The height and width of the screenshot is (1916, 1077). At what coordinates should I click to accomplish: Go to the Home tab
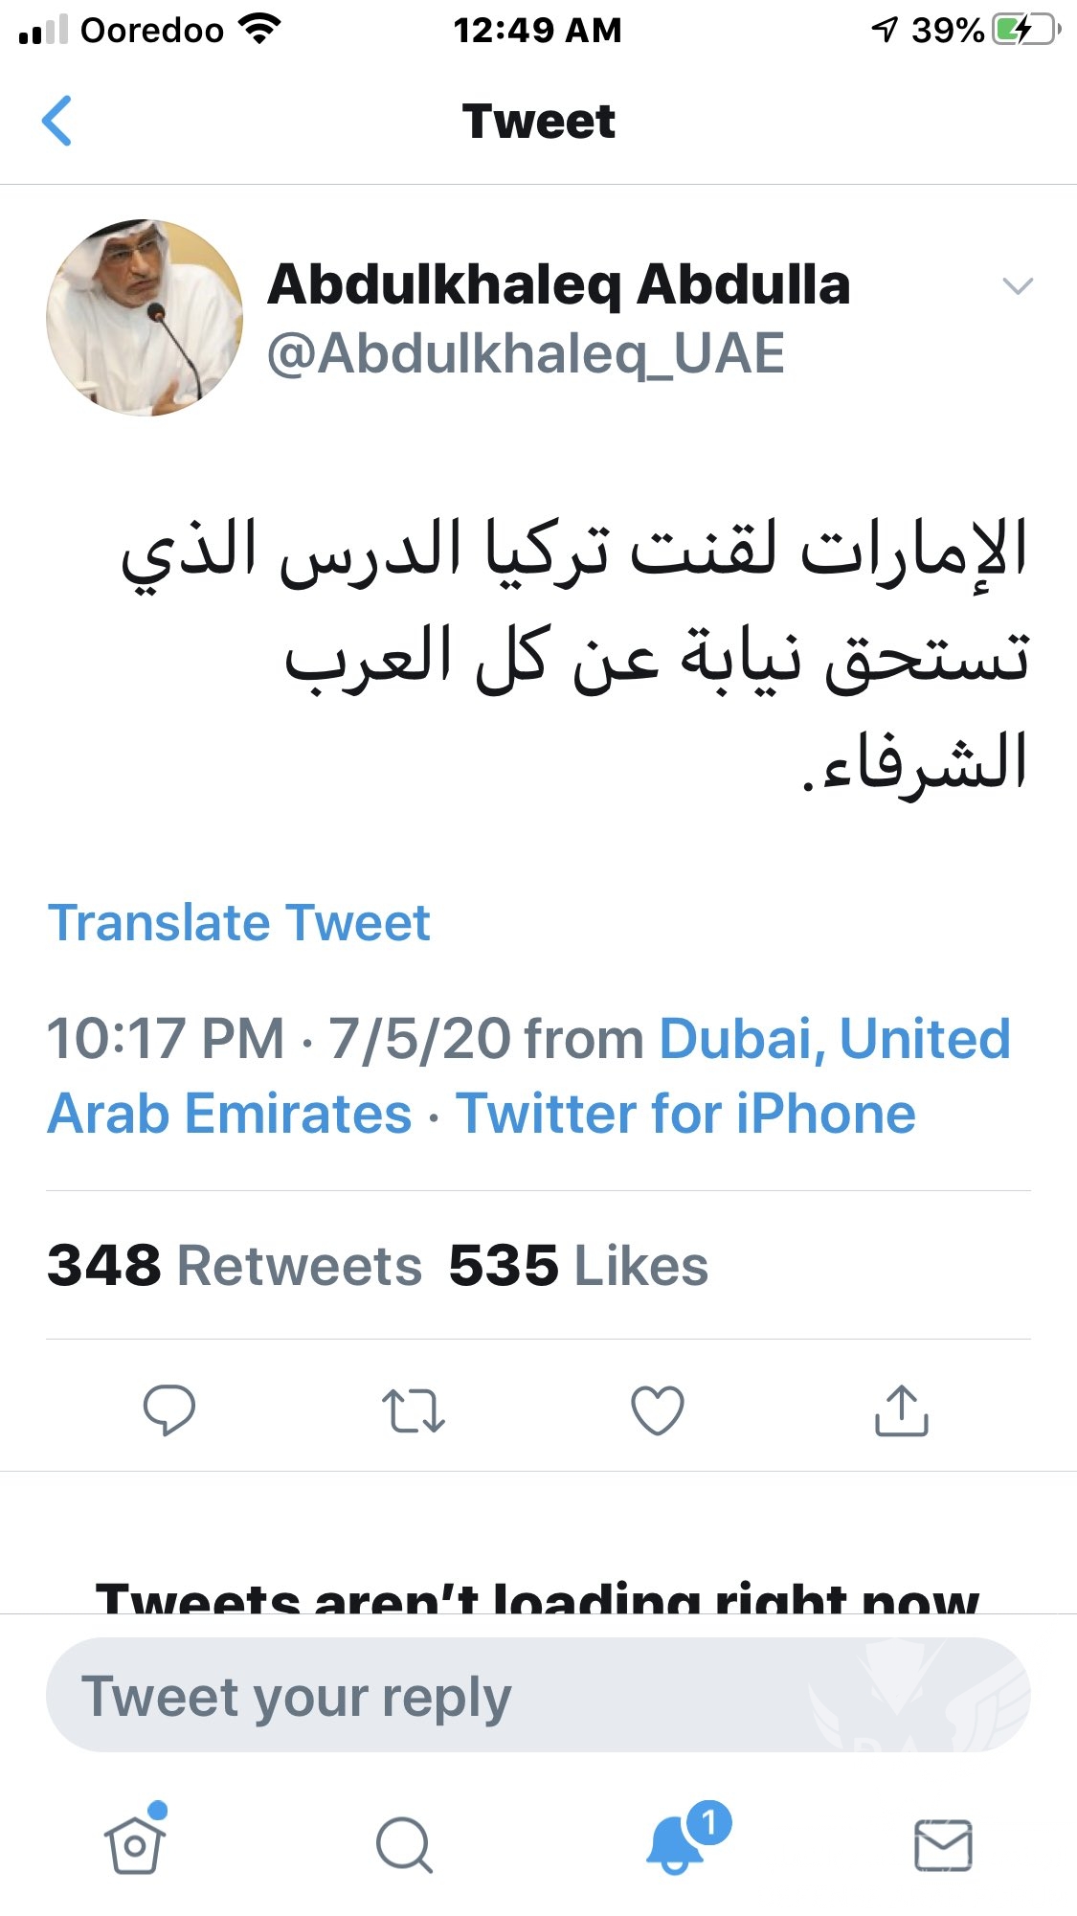click(x=135, y=1843)
